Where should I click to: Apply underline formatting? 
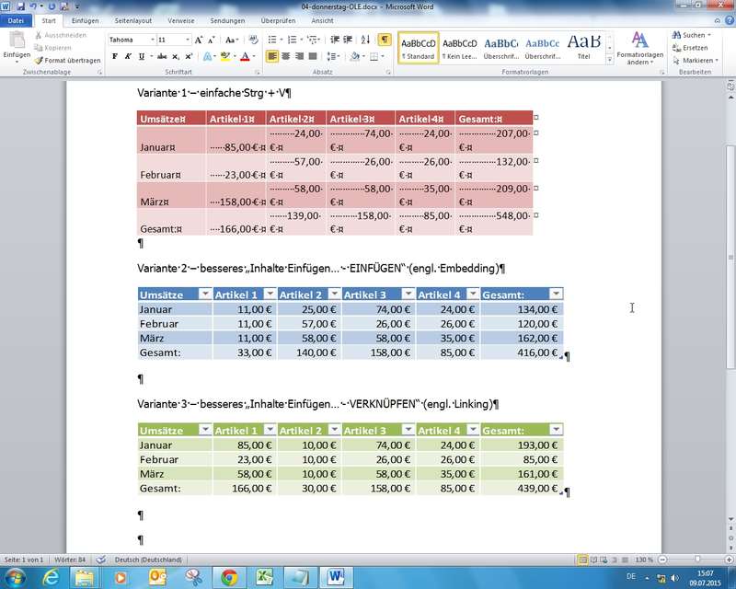coord(143,56)
